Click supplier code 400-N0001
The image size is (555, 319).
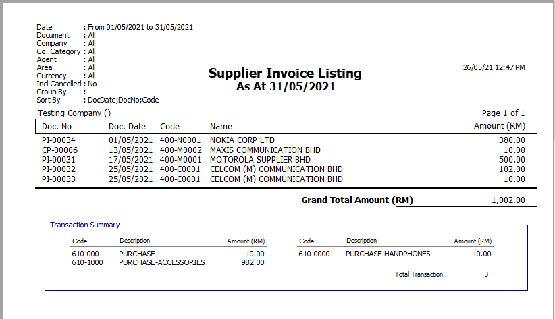tap(180, 140)
